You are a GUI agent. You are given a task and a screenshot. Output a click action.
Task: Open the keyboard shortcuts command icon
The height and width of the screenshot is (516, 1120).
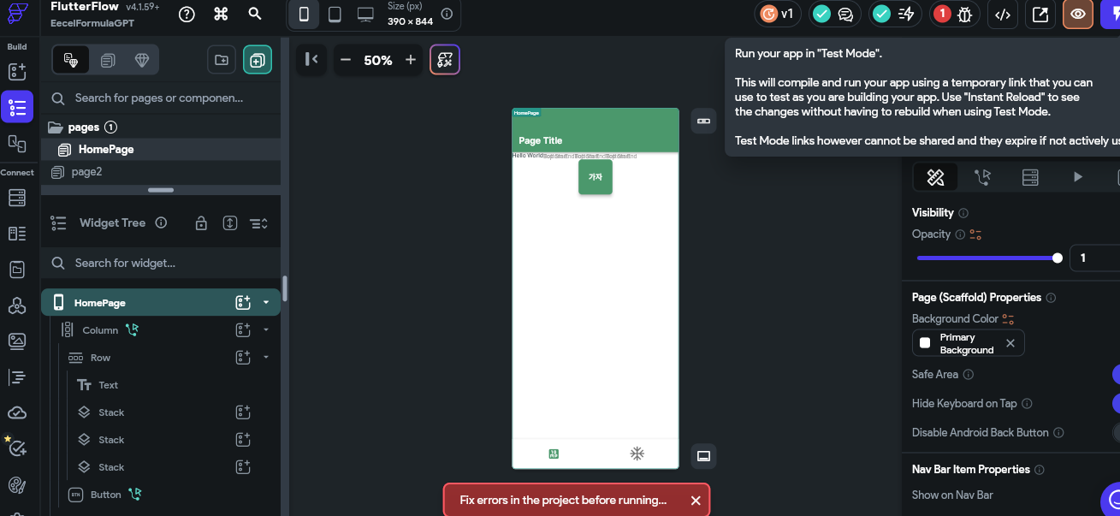(x=221, y=14)
